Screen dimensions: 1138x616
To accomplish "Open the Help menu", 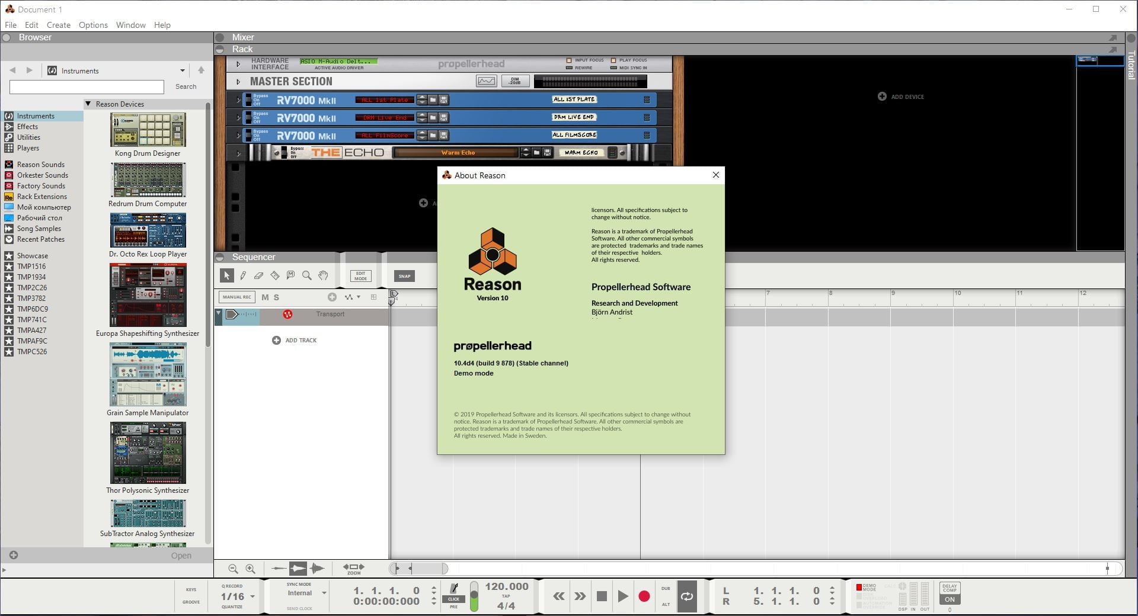I will [x=162, y=25].
